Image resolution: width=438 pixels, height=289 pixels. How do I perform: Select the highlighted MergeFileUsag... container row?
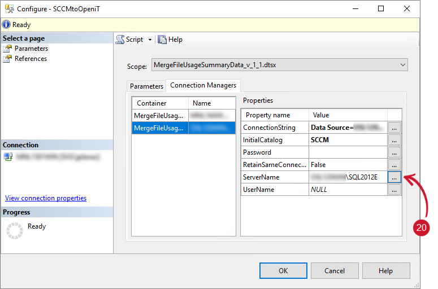pos(160,128)
